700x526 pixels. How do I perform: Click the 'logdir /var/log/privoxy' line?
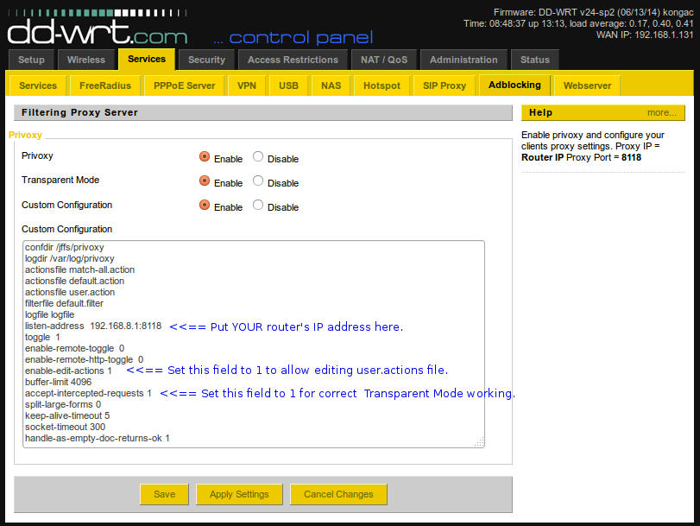tap(70, 258)
